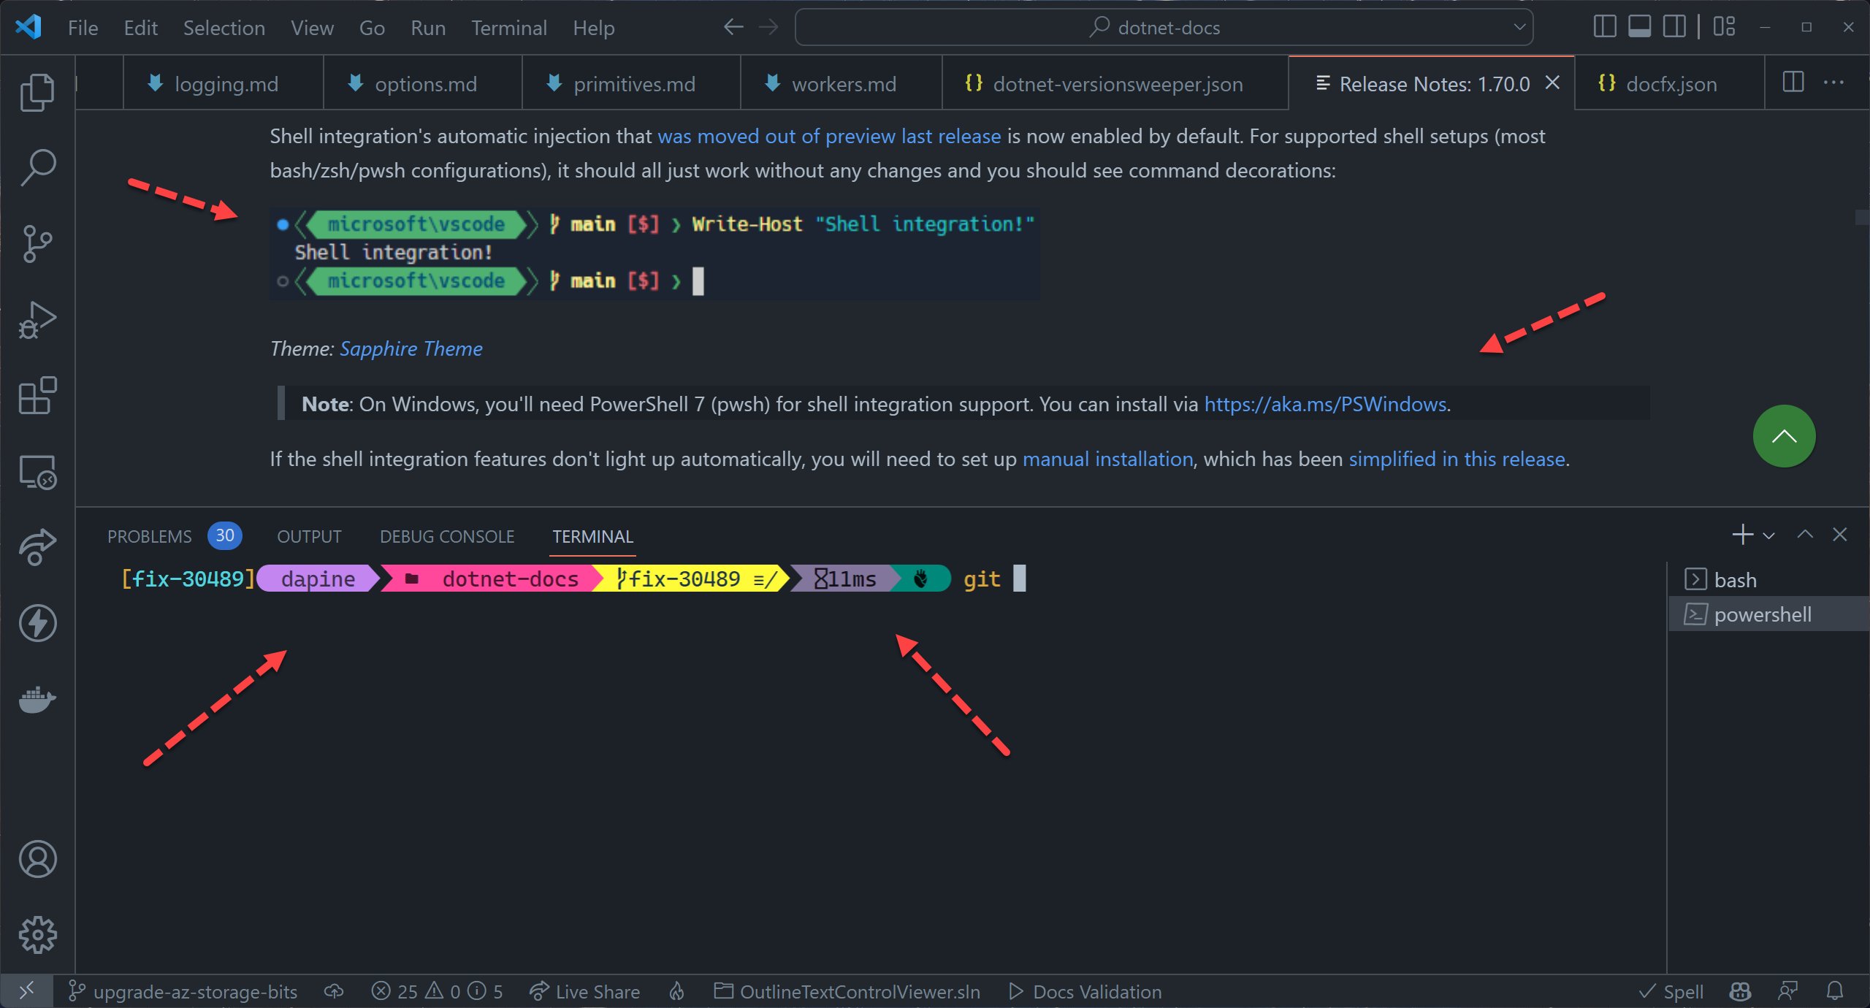1870x1008 pixels.
Task: Toggle the bottom panel layout button
Action: tap(1639, 27)
